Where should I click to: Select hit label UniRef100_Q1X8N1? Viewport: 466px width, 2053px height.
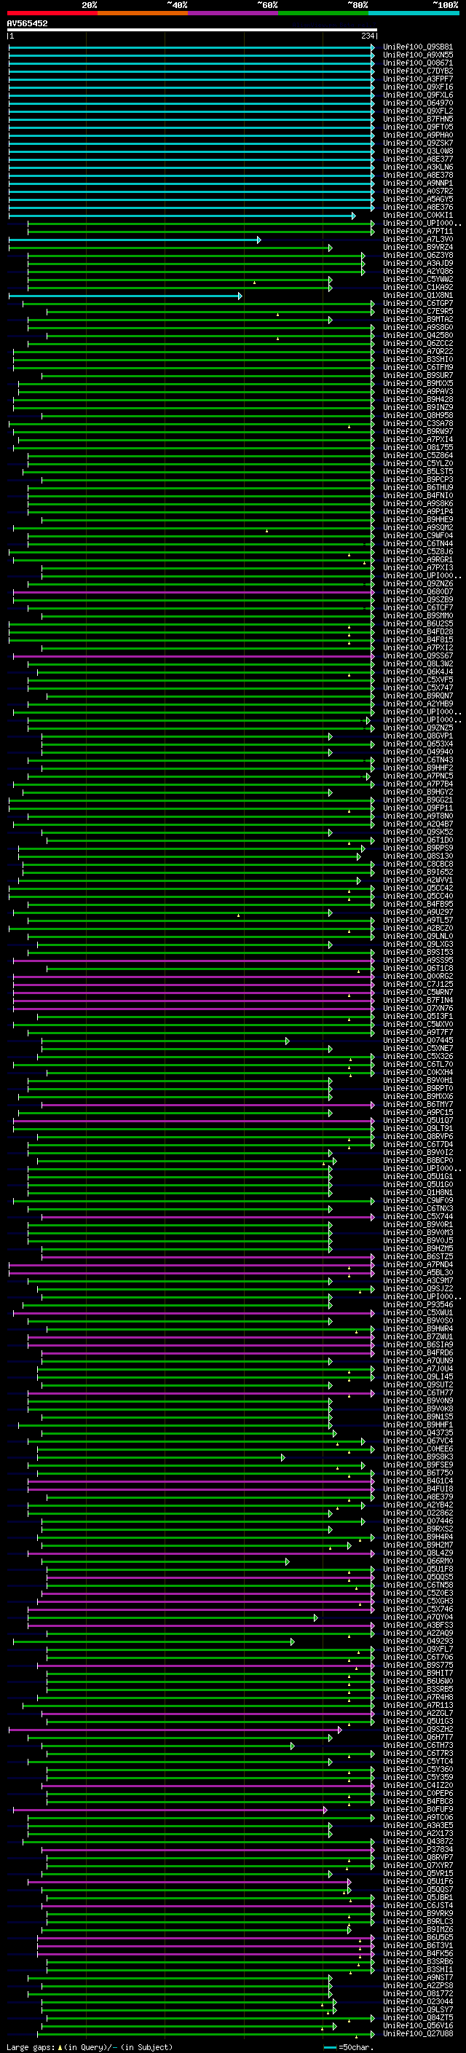point(418,296)
